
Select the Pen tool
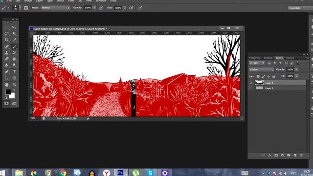click(6, 72)
